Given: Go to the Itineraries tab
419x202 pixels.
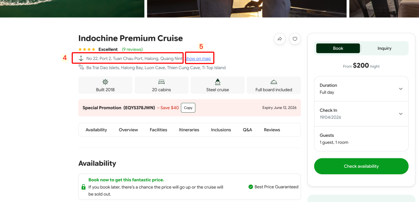Looking at the screenshot, I should [x=189, y=130].
